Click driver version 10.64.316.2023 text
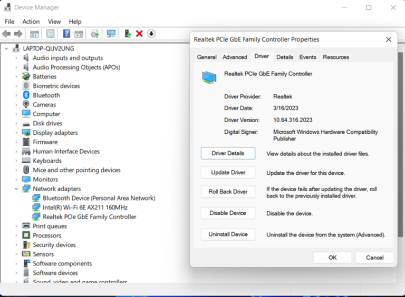Viewport: 405px width, 297px height. click(x=293, y=120)
